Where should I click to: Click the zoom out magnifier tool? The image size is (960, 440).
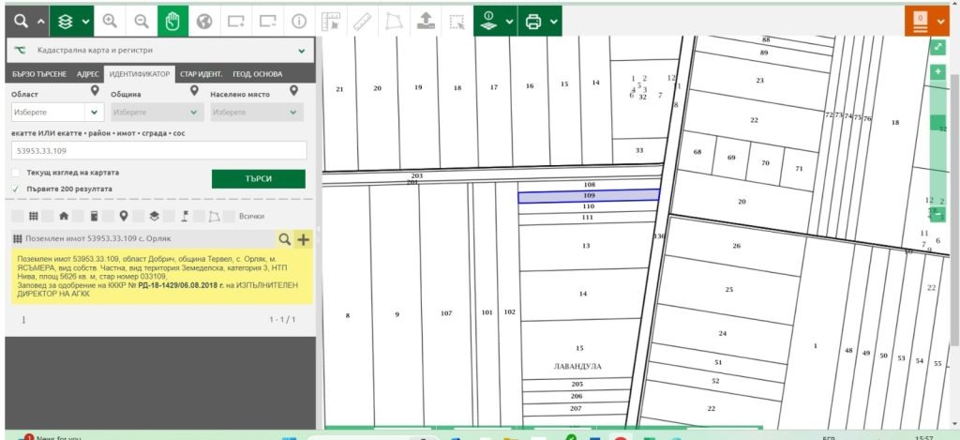click(x=141, y=20)
